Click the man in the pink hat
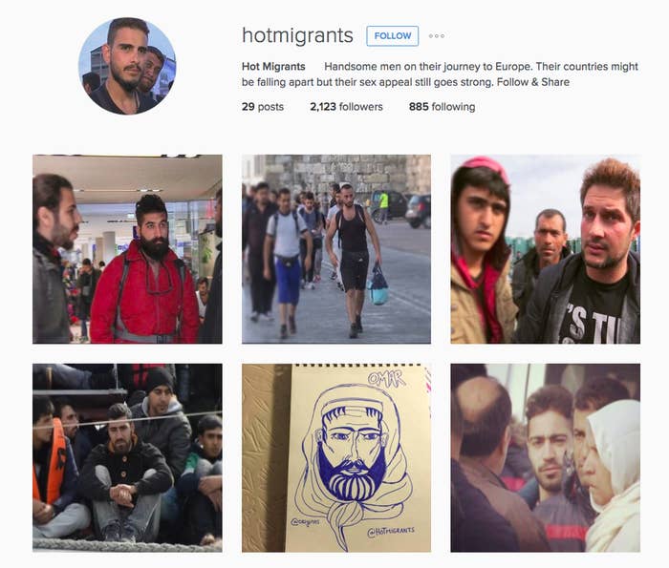This screenshot has width=669, height=568. point(482,250)
